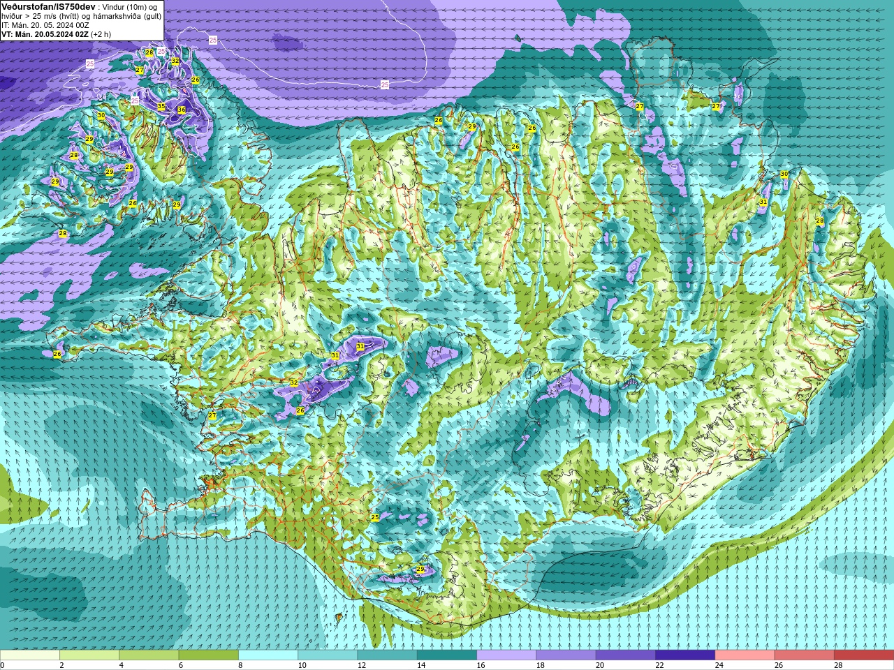Click the yellow 35 peak gust label
This screenshot has width=894, height=670.
click(161, 107)
